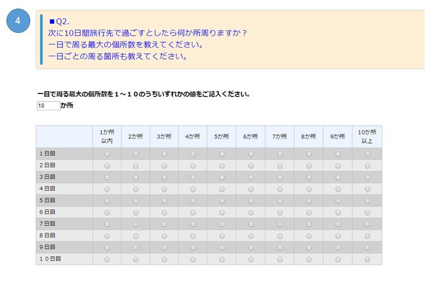
Task: Select 4か所 for 4日目
Action: coord(192,189)
